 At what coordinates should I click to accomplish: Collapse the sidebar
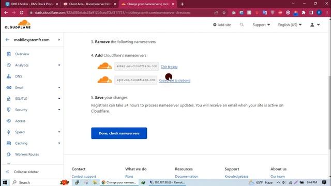point(22,172)
